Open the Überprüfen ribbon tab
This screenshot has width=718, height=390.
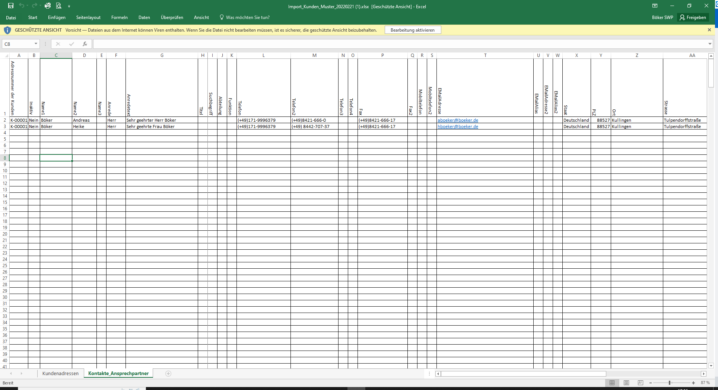tap(172, 17)
